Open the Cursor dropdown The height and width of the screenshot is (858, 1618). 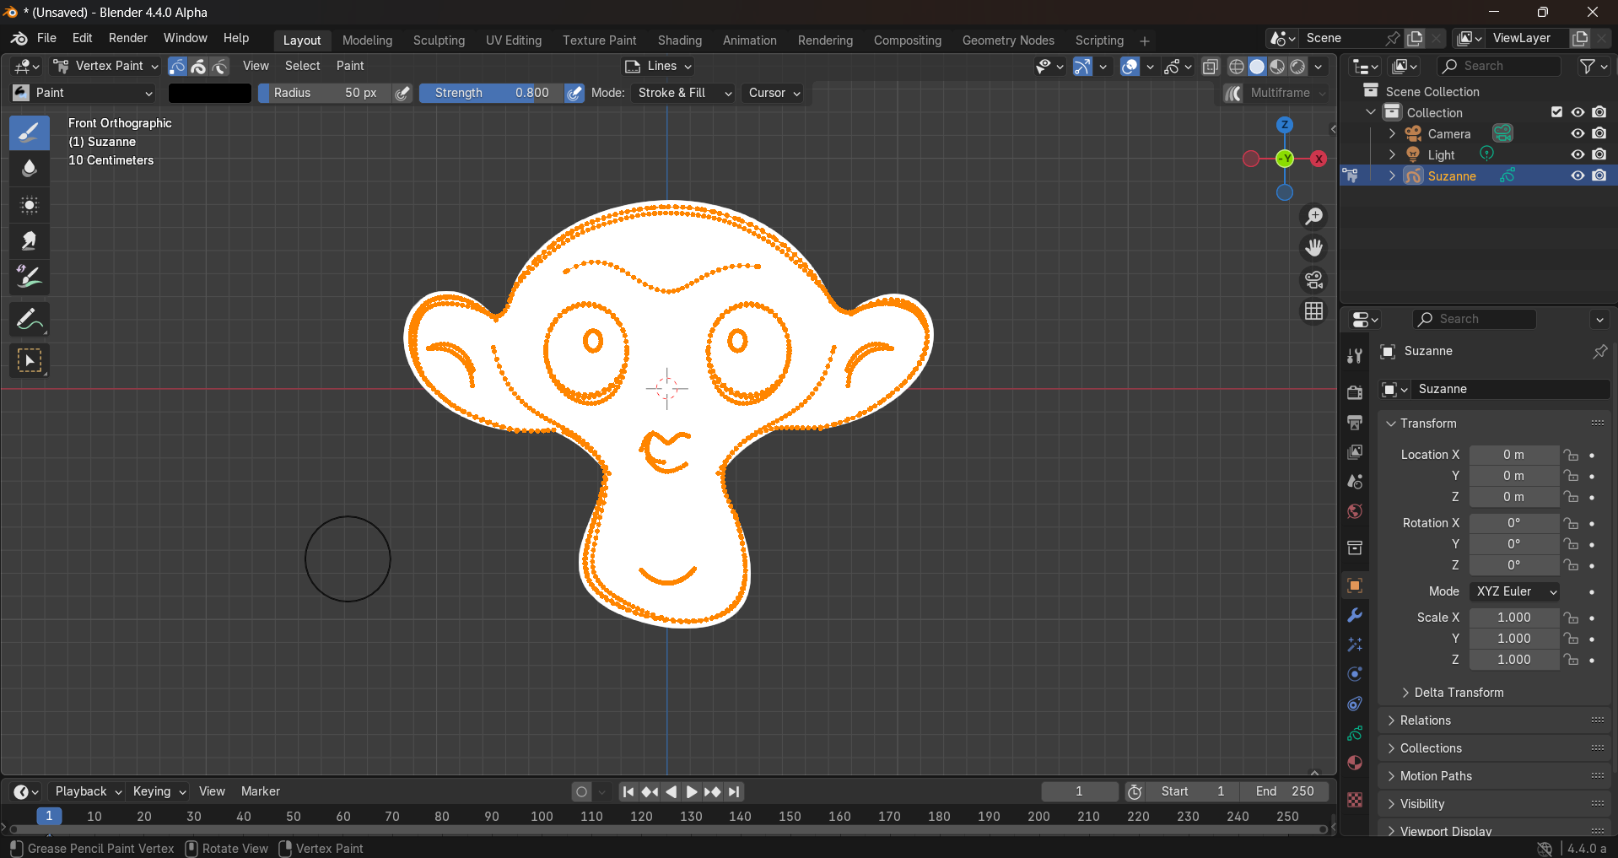pyautogui.click(x=774, y=93)
